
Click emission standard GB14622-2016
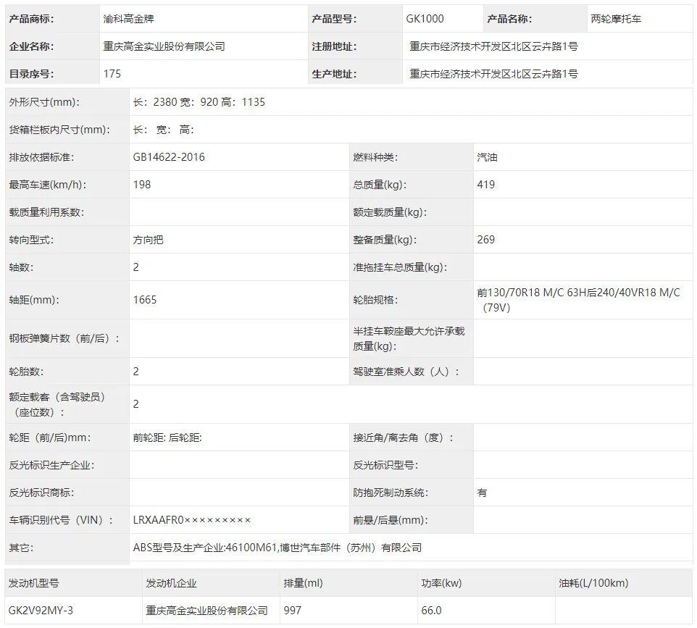pos(169,157)
